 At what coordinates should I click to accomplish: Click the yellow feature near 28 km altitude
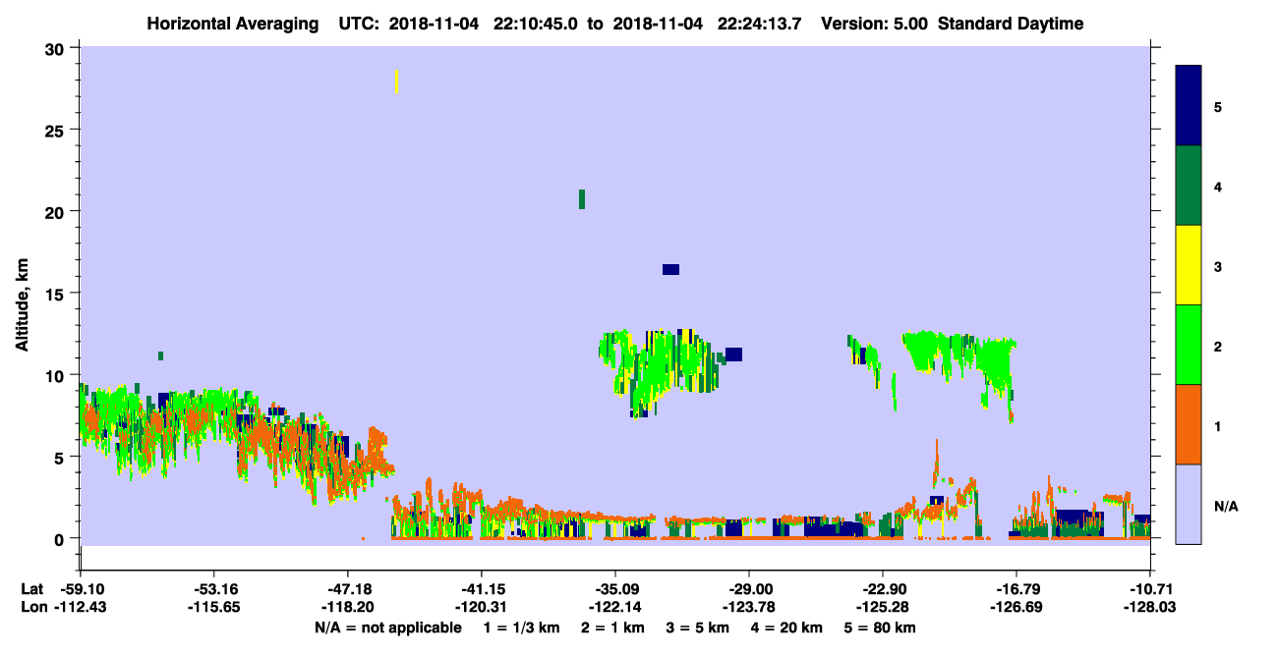[x=396, y=82]
